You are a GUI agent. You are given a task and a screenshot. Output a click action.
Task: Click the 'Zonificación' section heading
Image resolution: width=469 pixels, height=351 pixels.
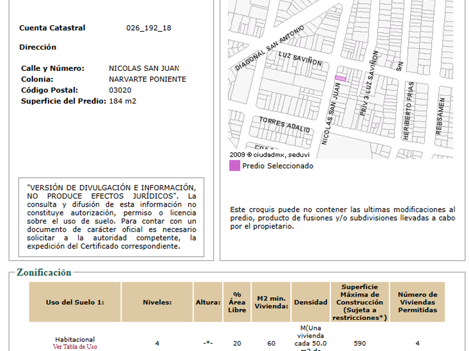pyautogui.click(x=44, y=272)
